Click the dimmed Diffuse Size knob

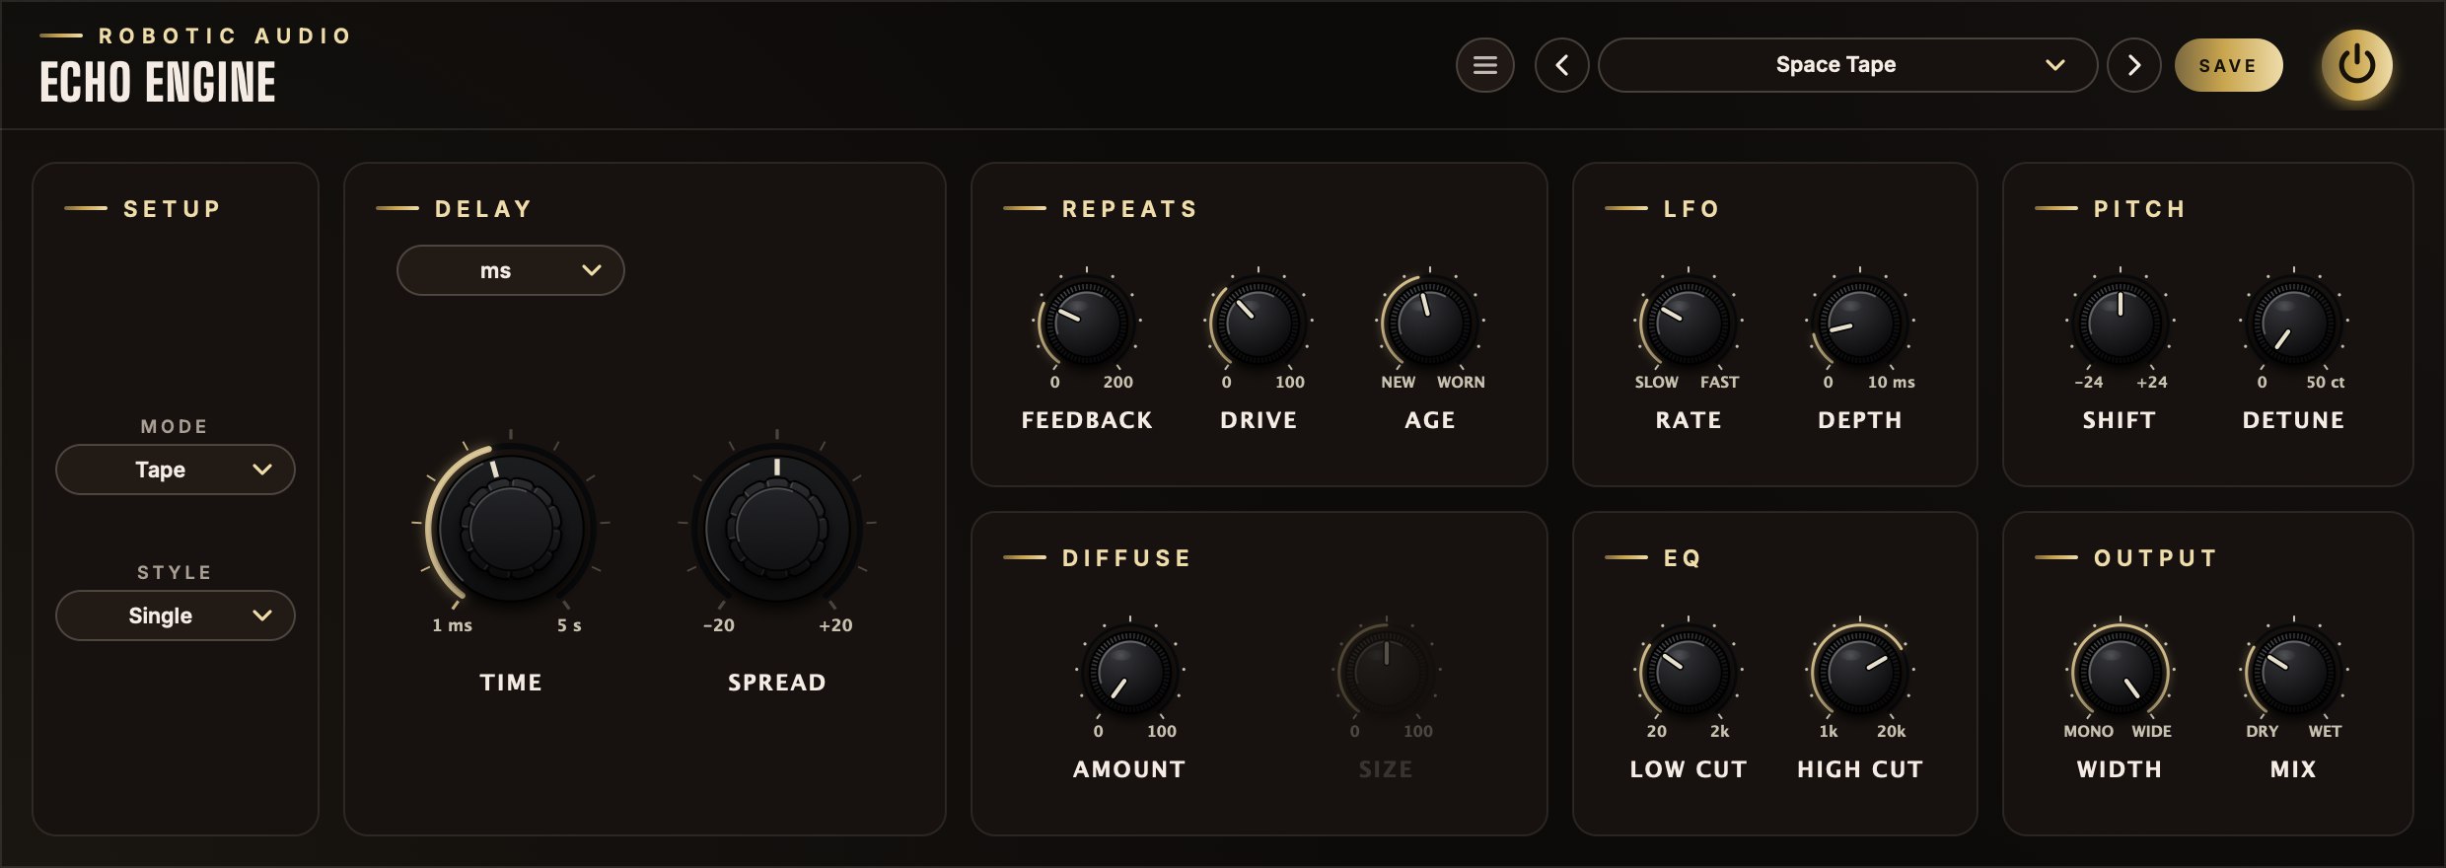coord(1387,671)
